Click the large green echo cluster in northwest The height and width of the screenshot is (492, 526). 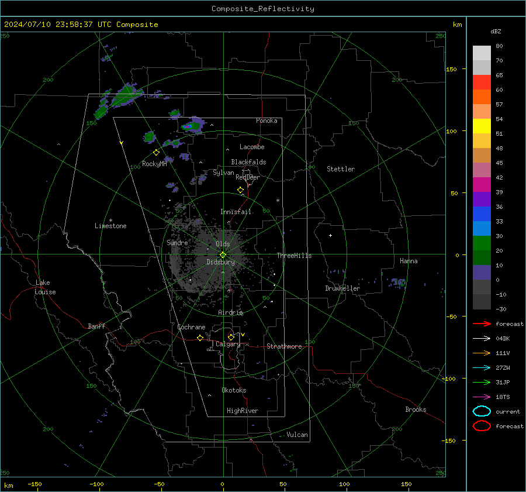pos(127,95)
